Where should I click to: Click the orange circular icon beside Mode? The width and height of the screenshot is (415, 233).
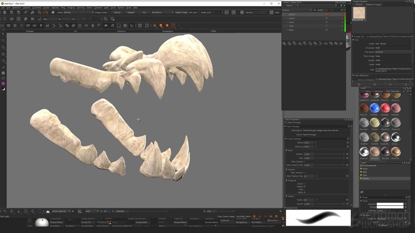(46, 12)
